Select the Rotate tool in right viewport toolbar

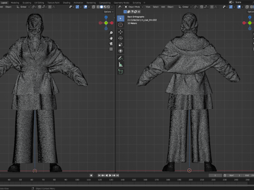tap(121, 38)
